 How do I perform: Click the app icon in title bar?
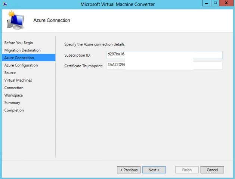pyautogui.click(x=5, y=4)
